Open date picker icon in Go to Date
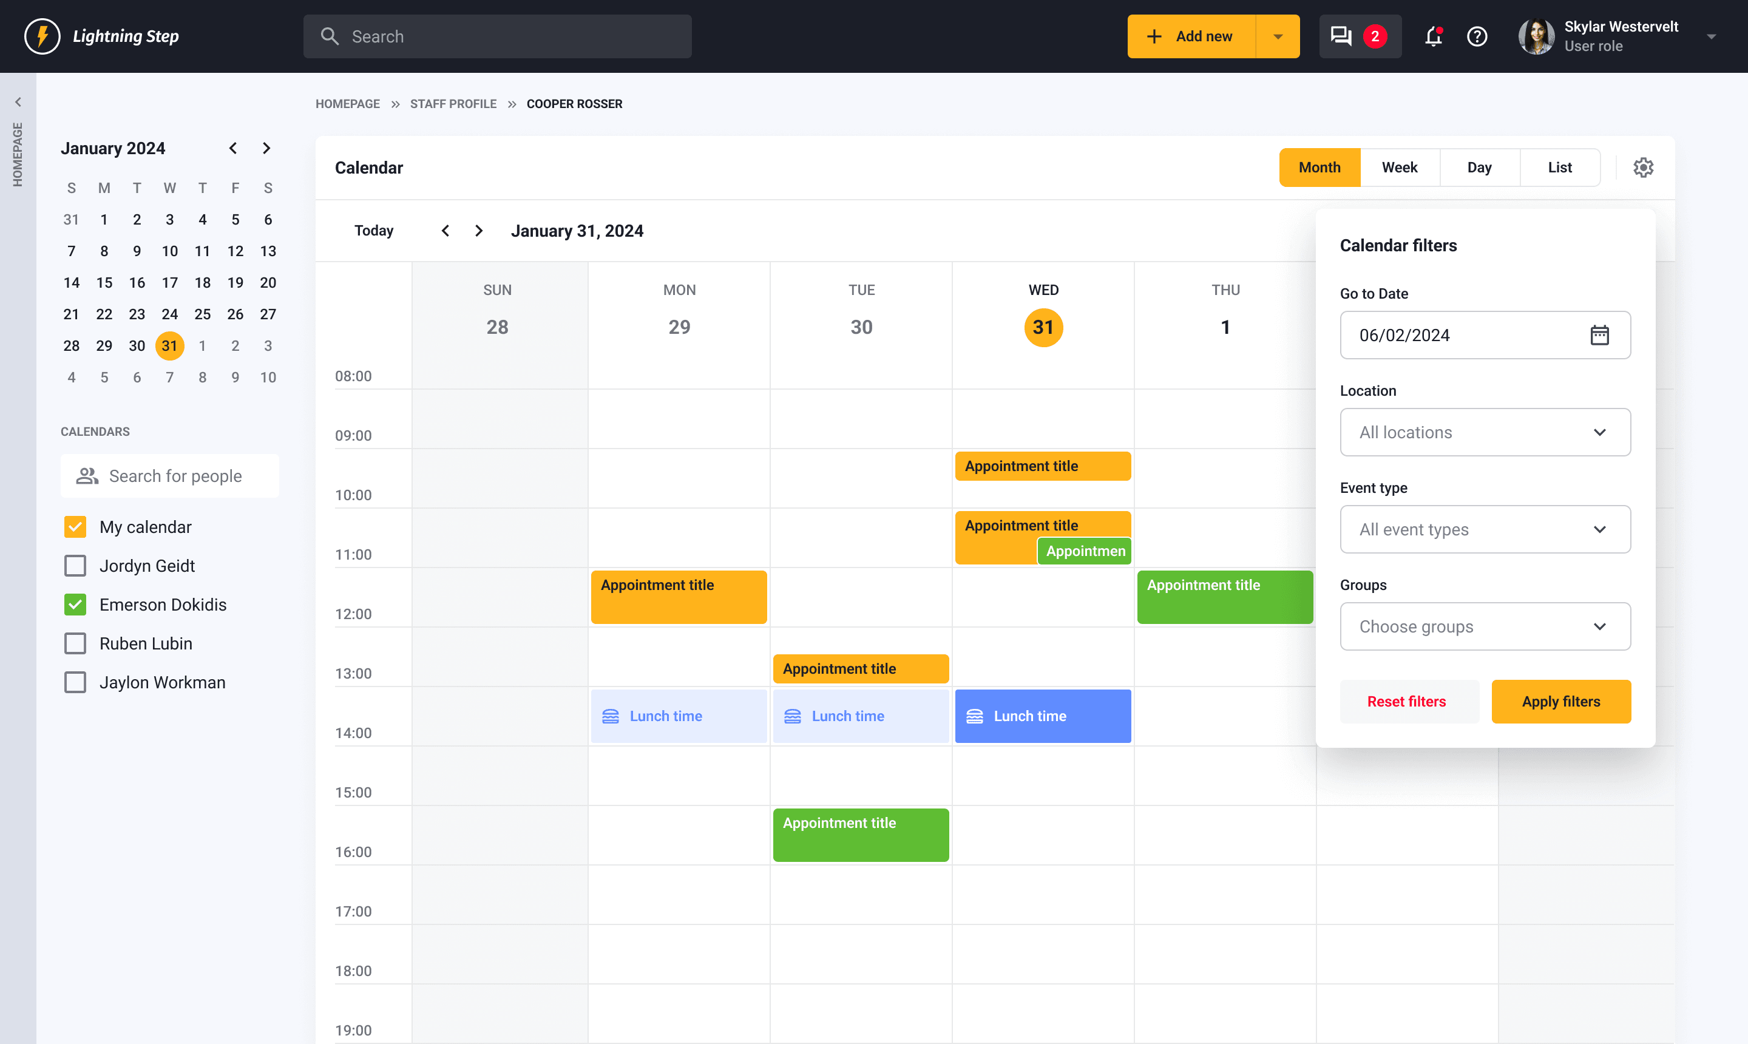This screenshot has width=1748, height=1044. click(x=1599, y=335)
